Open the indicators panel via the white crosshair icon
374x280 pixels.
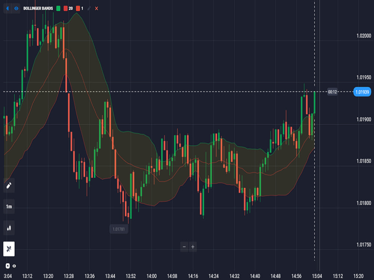point(8,249)
